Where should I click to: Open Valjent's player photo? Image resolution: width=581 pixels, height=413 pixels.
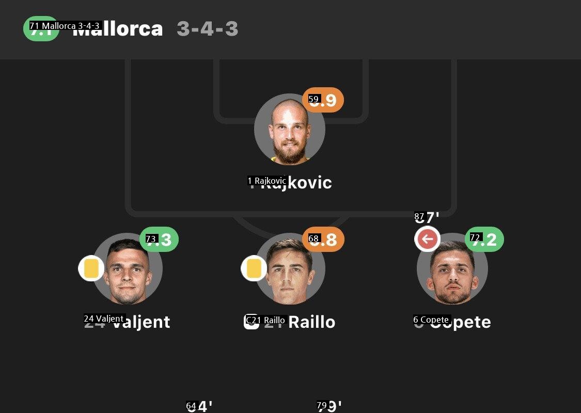point(128,269)
